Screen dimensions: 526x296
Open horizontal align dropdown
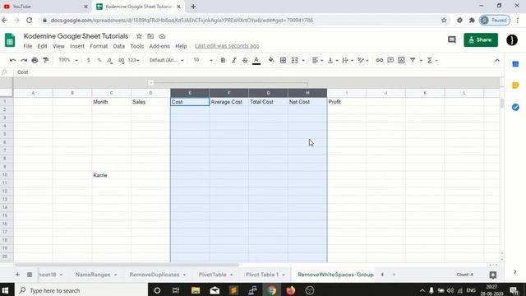[x=317, y=60]
